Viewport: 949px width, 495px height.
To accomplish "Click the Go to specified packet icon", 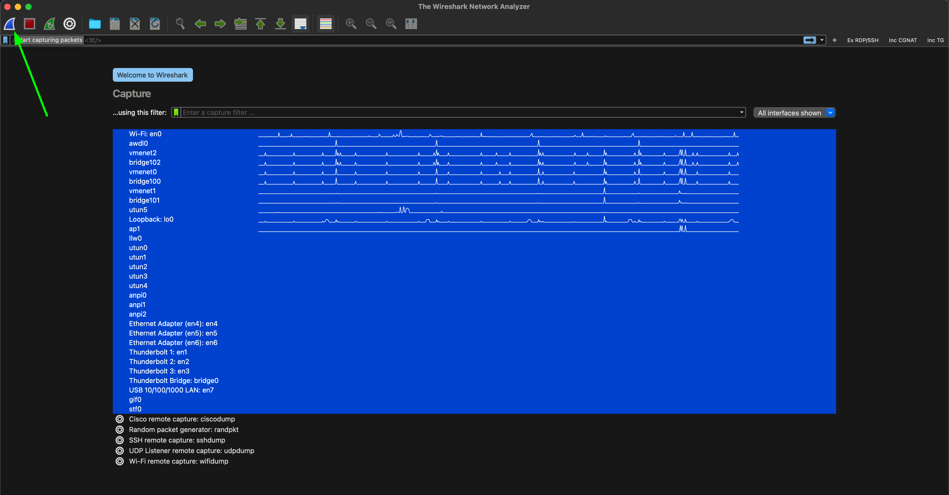I will [241, 24].
